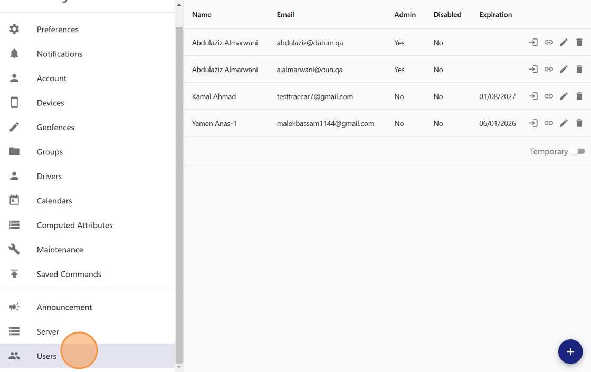Click login-as-user icon for Kamal Ahmad

tap(533, 96)
